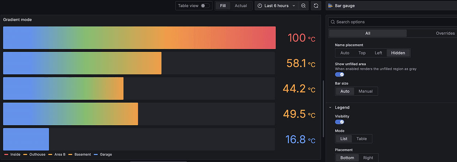Image resolution: width=457 pixels, height=162 pixels.
Task: Click the 16.8 °C value text
Action: 300,140
